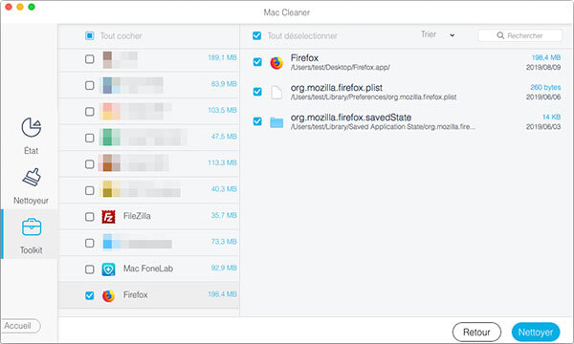The image size is (574, 344).
Task: Click blurred app icon beside 47,5 MB
Action: pyautogui.click(x=110, y=138)
